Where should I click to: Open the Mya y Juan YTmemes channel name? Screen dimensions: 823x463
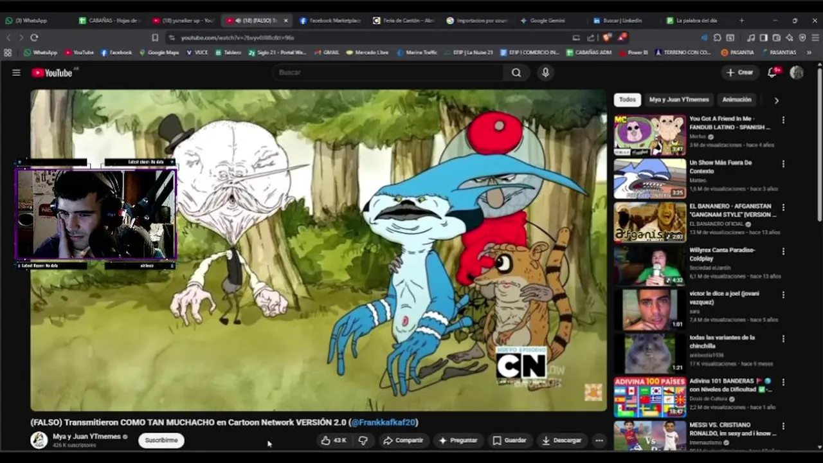[x=86, y=437]
